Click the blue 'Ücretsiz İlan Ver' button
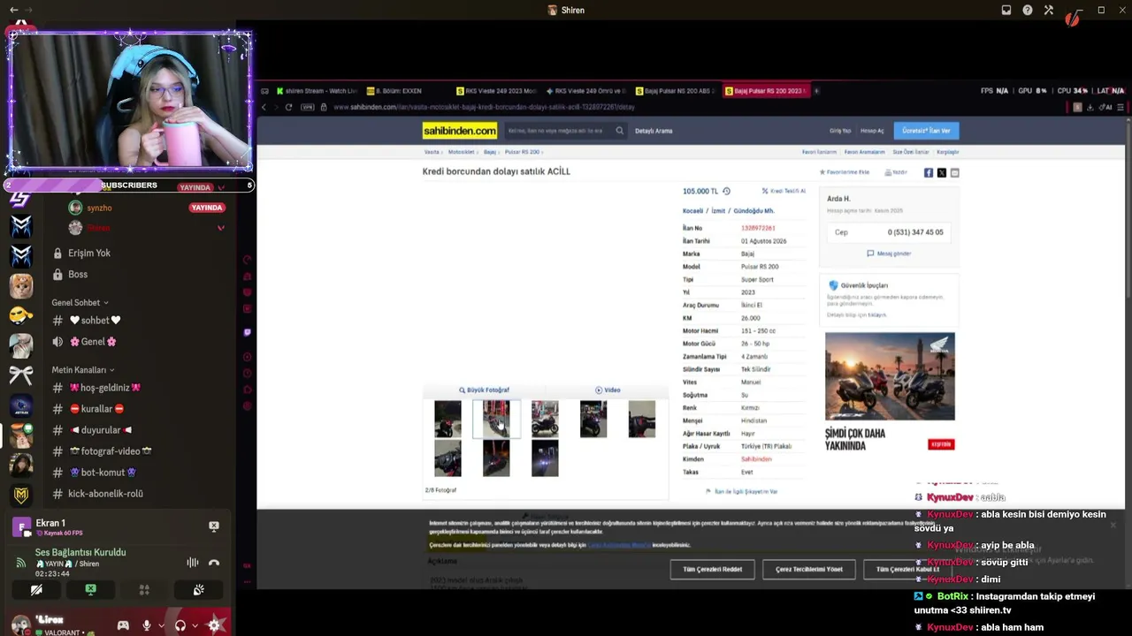 point(926,131)
